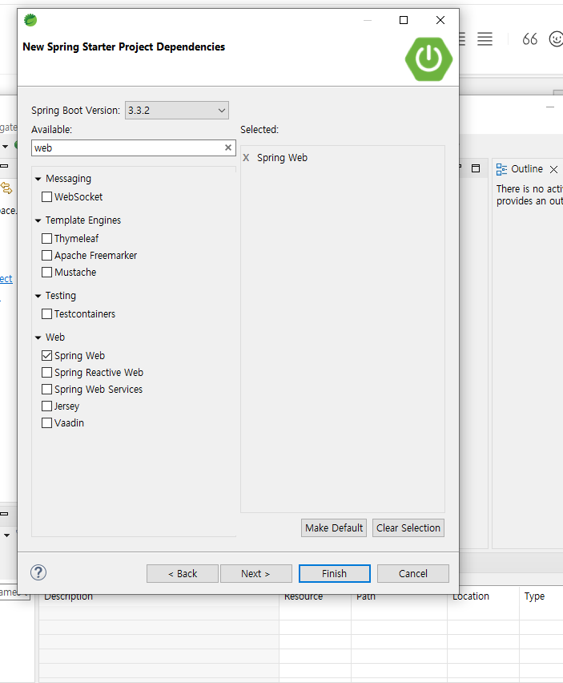Screen dimensions: 563x683
Task: Click the quotation mark icon in background toolbar
Action: (530, 39)
